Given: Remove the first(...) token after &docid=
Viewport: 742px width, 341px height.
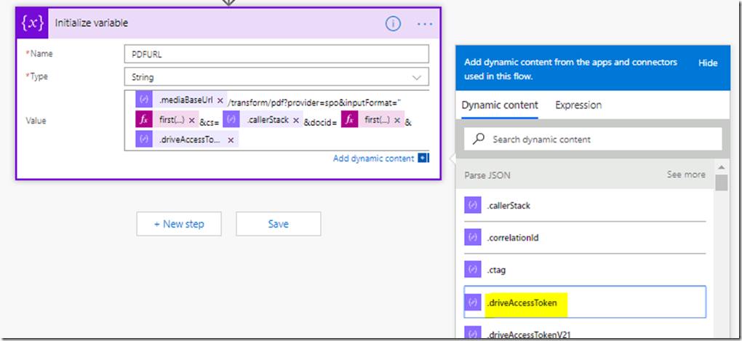Looking at the screenshot, I should (x=397, y=121).
